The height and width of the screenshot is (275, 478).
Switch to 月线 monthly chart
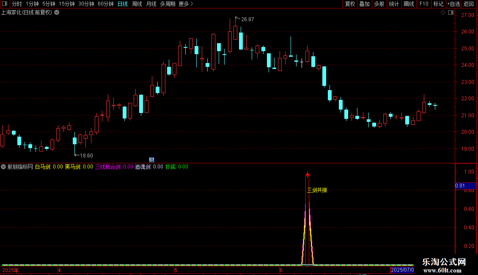coord(151,4)
